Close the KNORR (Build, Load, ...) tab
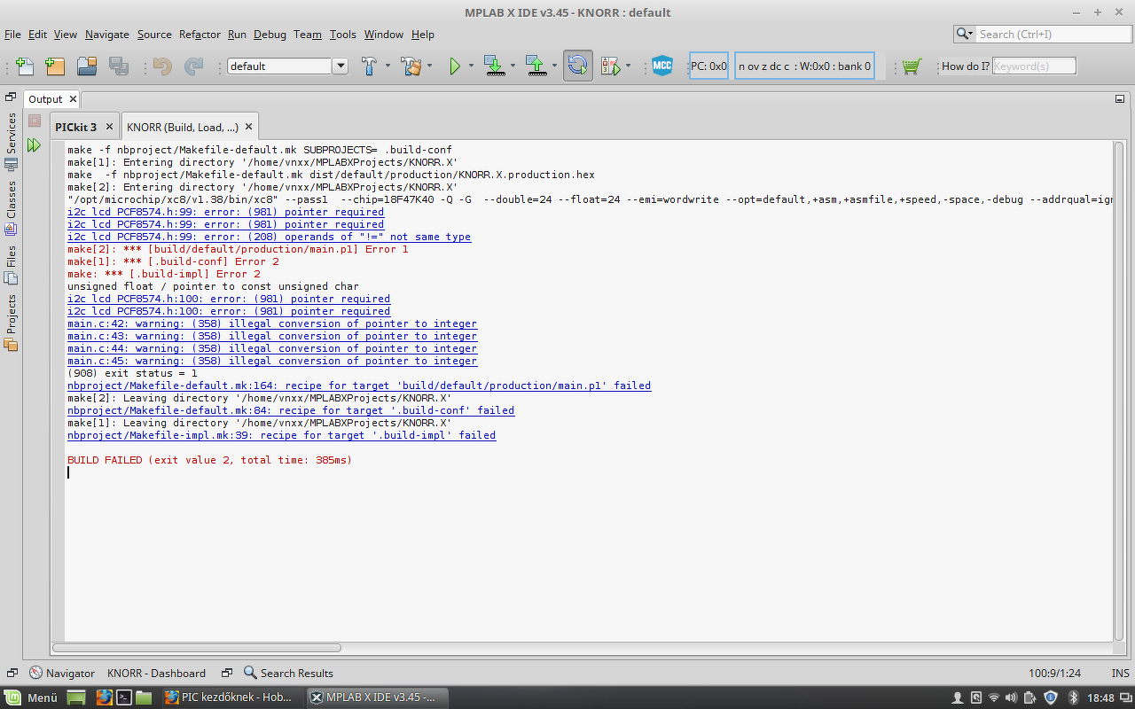1135x709 pixels. (249, 128)
